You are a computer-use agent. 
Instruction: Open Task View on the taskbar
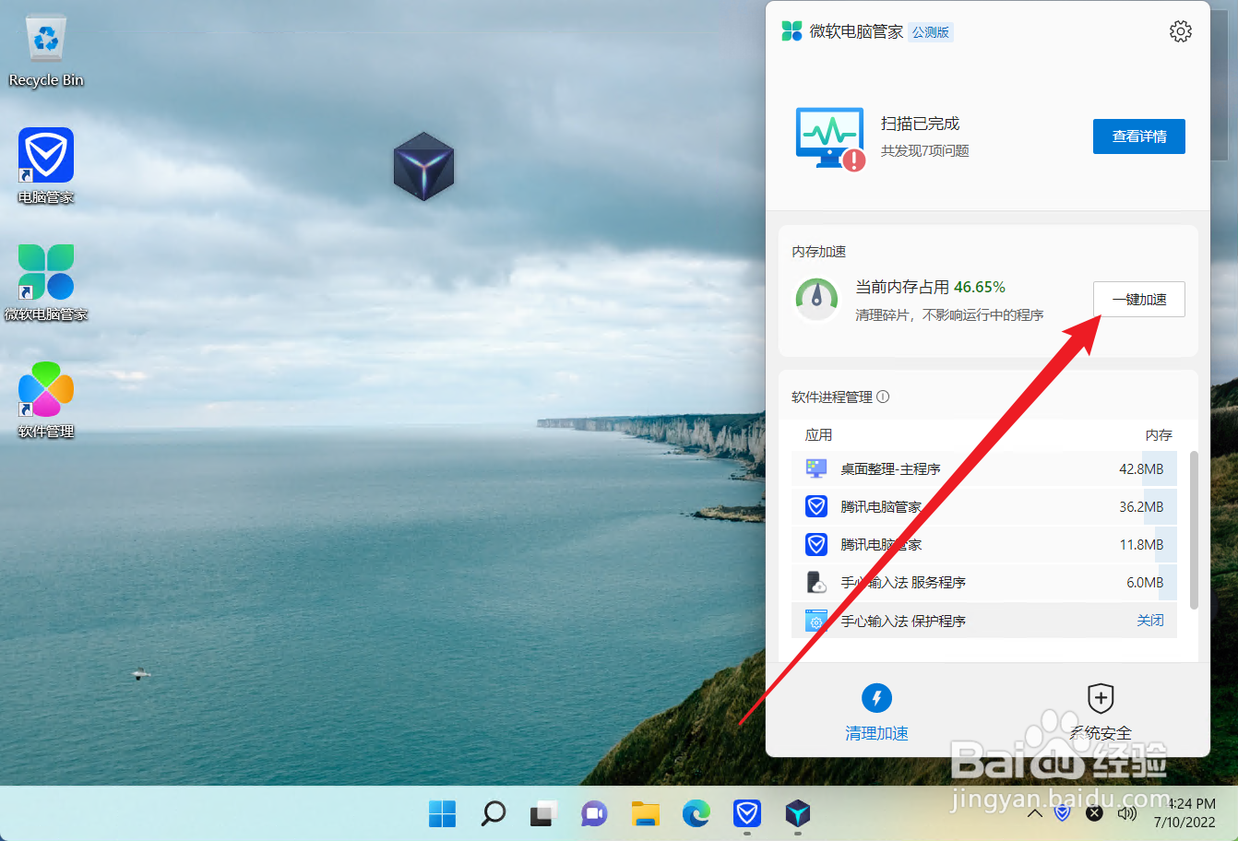pyautogui.click(x=544, y=813)
